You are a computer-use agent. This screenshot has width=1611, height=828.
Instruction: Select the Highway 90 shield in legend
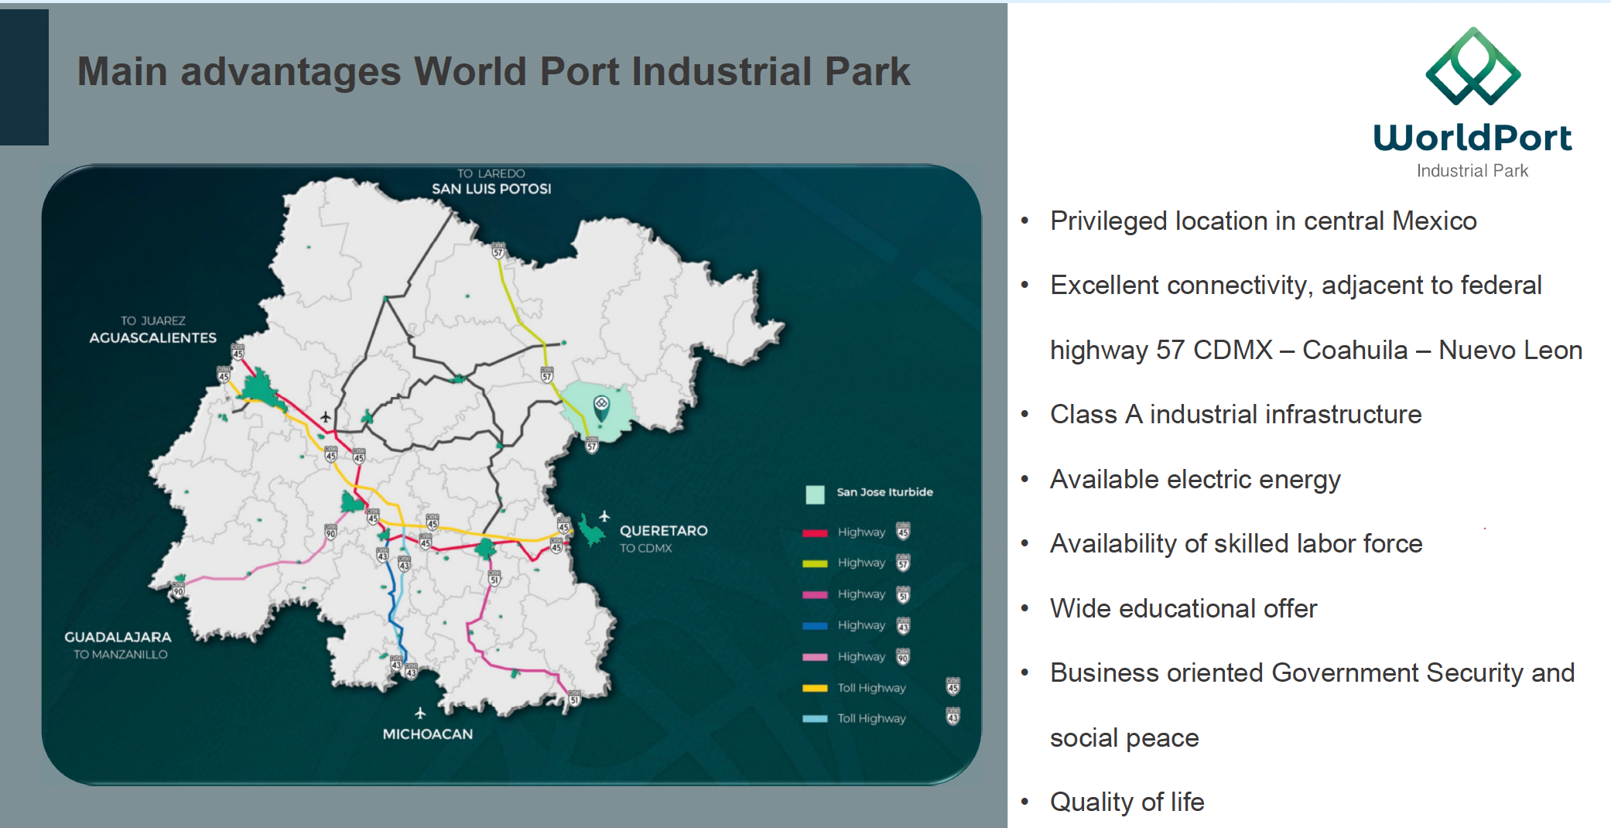(x=903, y=656)
